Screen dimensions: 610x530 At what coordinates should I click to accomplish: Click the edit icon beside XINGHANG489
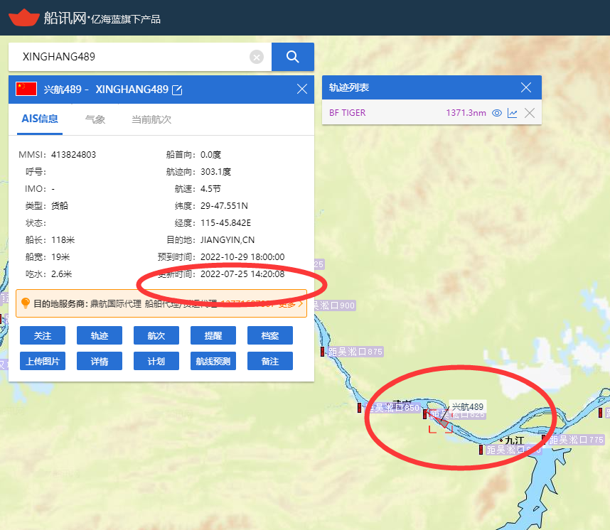pyautogui.click(x=178, y=90)
